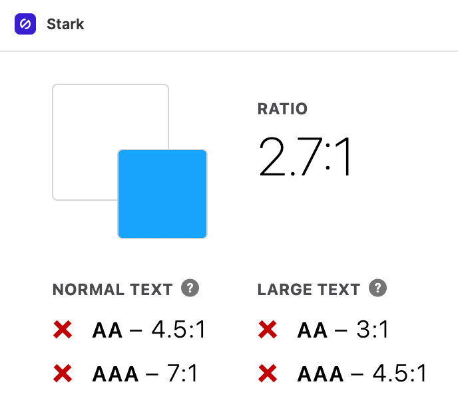Click the 2.7:1 contrast ratio value
The width and height of the screenshot is (458, 416).
coord(304,157)
